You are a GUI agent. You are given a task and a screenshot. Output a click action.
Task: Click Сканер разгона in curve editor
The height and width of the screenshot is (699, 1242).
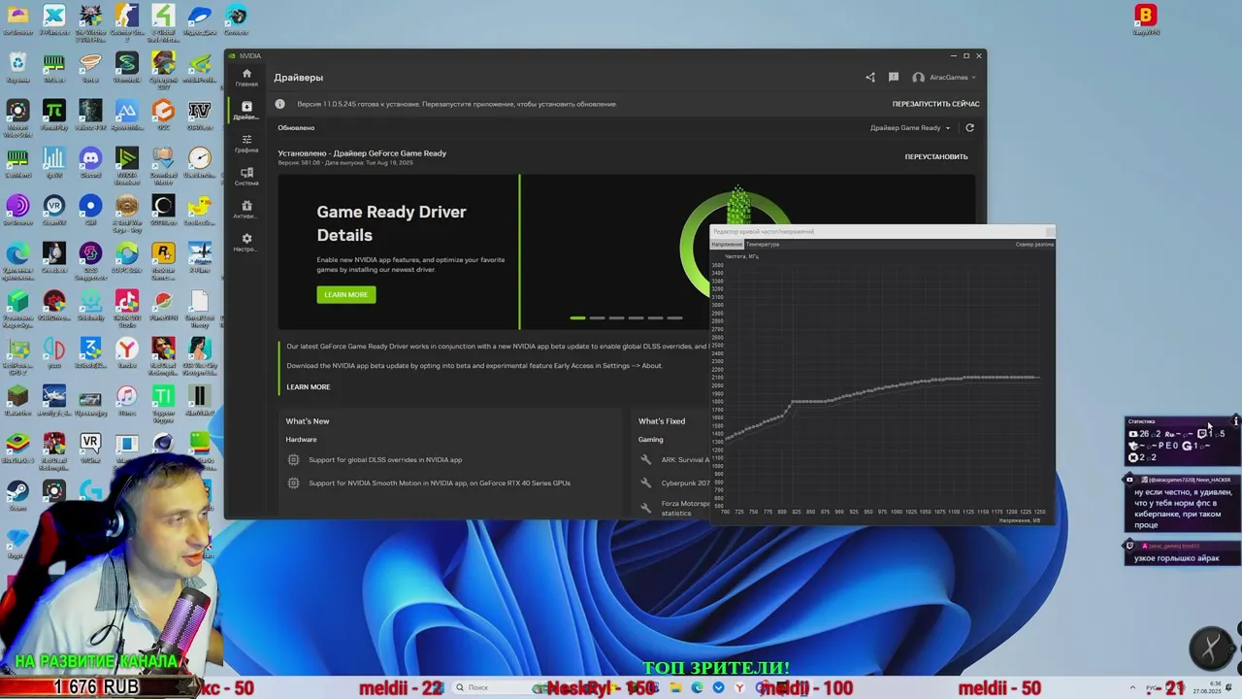[1034, 245]
